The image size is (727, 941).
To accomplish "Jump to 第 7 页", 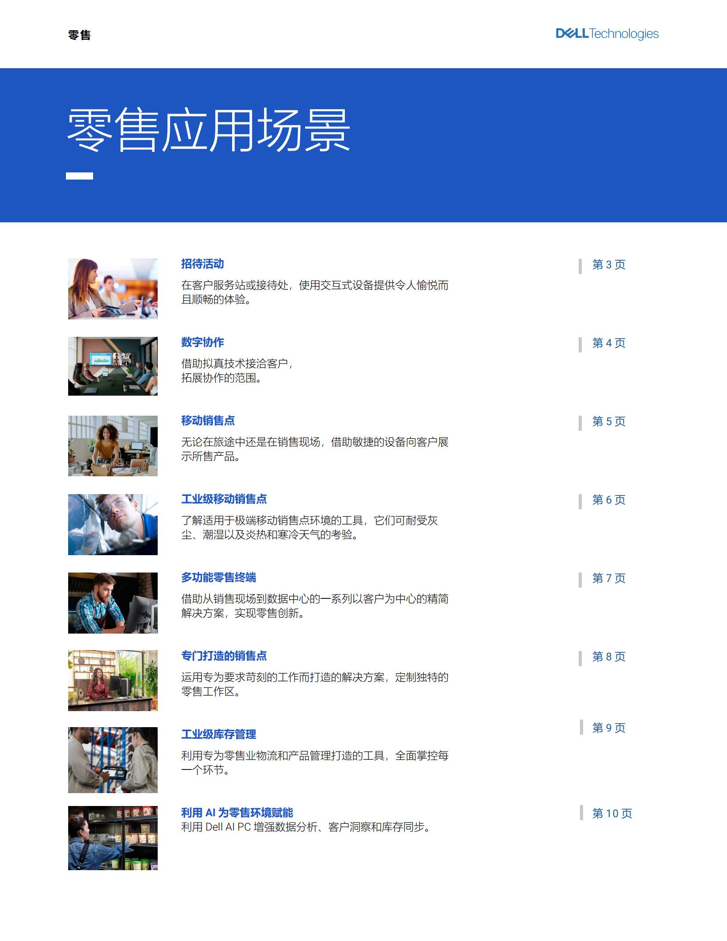I will (609, 578).
